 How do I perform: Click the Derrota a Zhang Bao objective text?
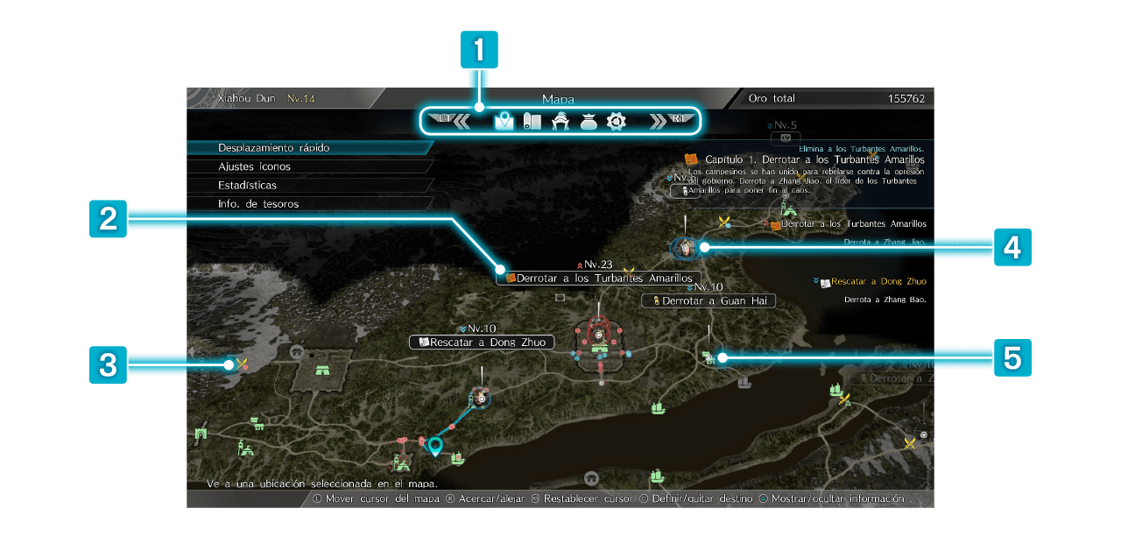[x=885, y=300]
